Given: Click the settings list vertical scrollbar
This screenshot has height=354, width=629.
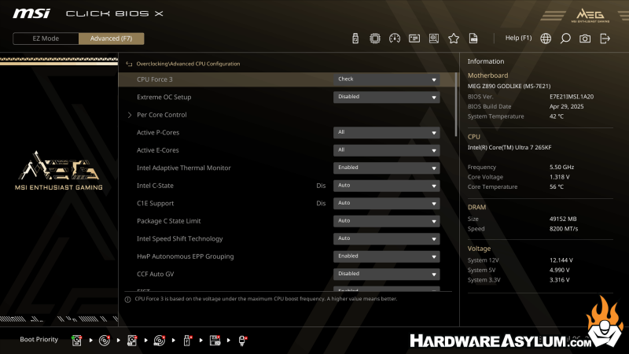Looking at the screenshot, I should (456, 105).
